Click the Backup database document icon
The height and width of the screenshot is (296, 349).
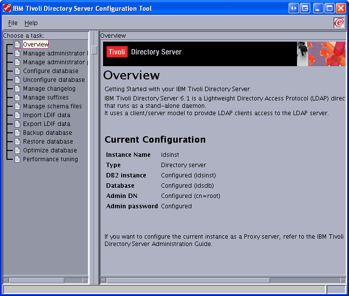pos(17,133)
